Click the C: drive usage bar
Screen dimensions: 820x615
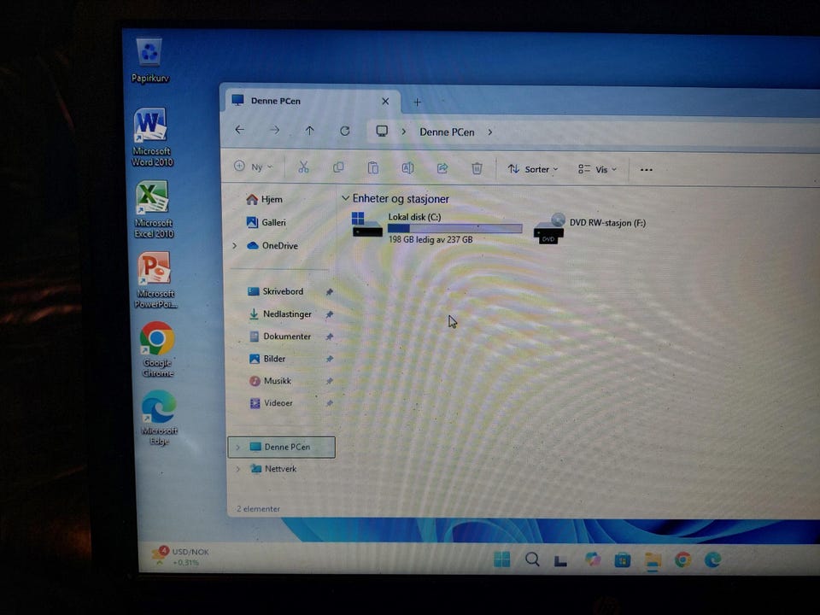click(x=455, y=228)
